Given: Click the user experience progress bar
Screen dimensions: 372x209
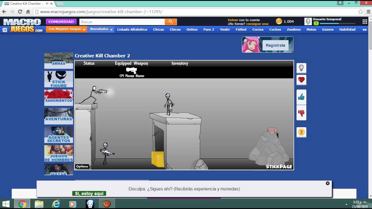Looking at the screenshot, I should pyautogui.click(x=337, y=24).
